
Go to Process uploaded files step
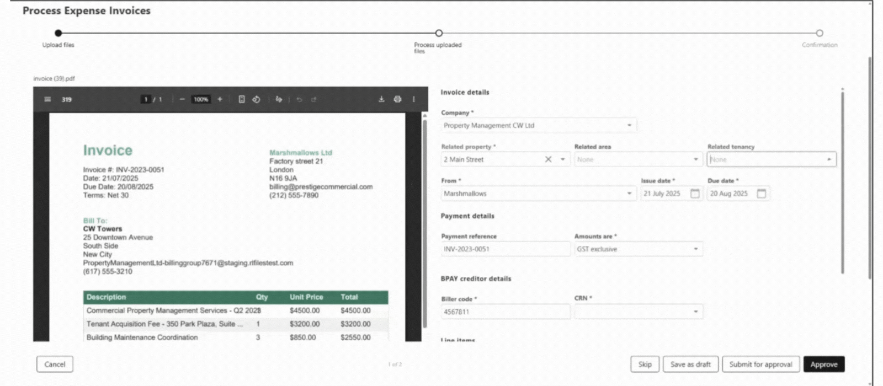[x=439, y=33]
